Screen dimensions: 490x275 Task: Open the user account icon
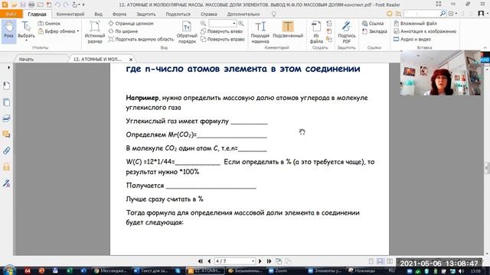482,14
